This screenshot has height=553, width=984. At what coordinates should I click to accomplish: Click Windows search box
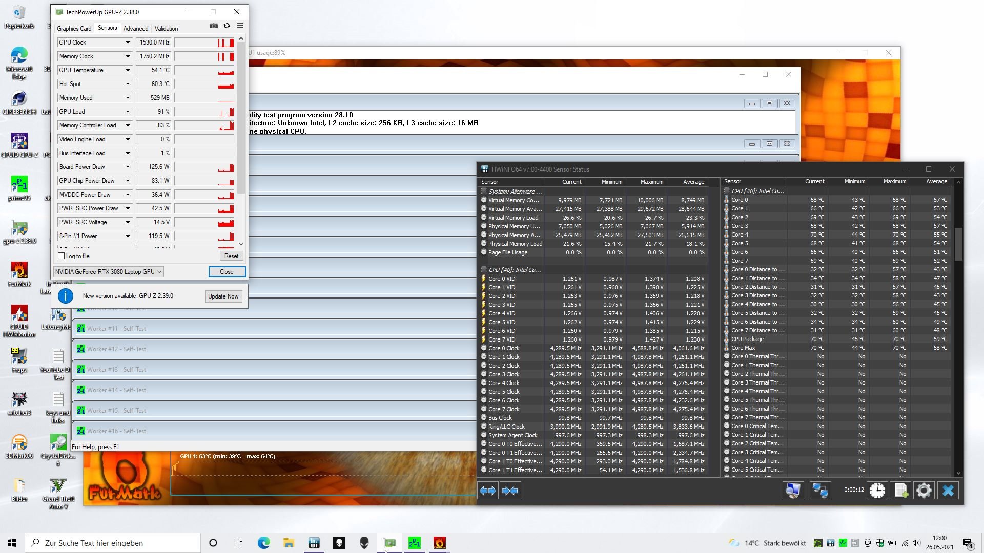113,543
